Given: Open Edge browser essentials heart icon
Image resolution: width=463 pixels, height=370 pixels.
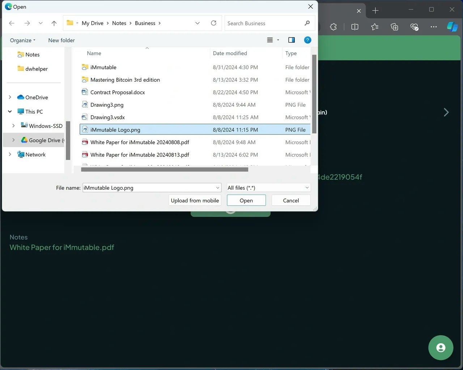Looking at the screenshot, I should click(414, 27).
